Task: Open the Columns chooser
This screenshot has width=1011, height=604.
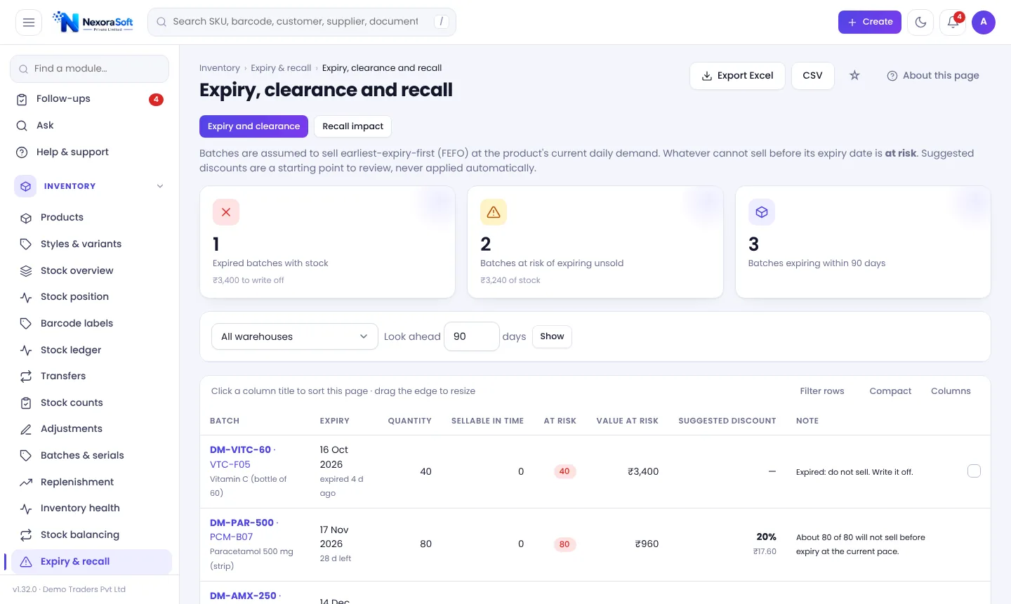Action: pyautogui.click(x=951, y=391)
